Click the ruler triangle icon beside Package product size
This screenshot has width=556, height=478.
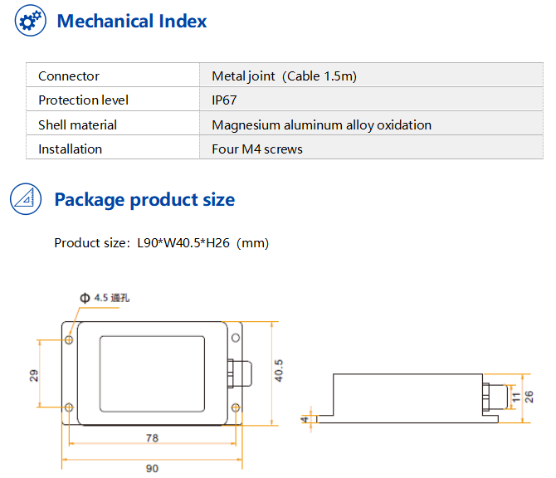26,199
